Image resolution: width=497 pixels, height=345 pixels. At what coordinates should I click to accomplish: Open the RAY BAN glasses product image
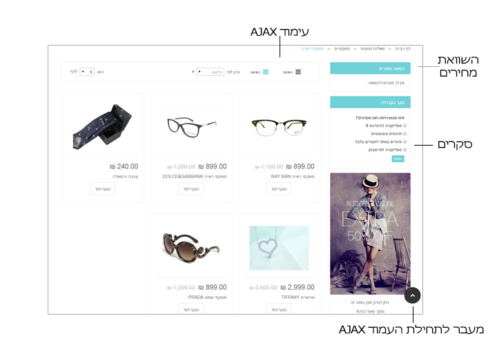point(279,128)
